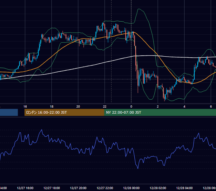The height and width of the screenshot is (191, 216).
Task: Click the 12/28 04:00 date label
Action: click(x=184, y=188)
